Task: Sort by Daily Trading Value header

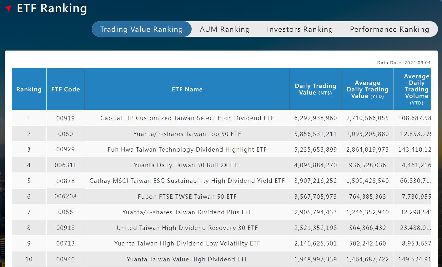Action: 315,89
